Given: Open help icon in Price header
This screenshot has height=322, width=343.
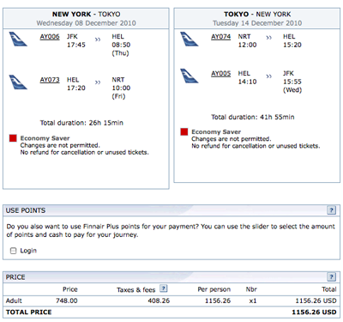Looking at the screenshot, I should click(x=331, y=277).
